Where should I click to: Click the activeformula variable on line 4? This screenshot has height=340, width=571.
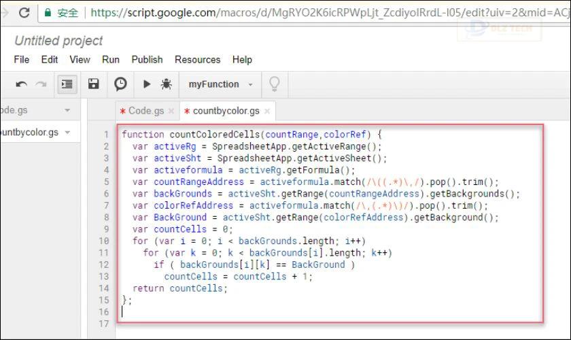point(188,170)
